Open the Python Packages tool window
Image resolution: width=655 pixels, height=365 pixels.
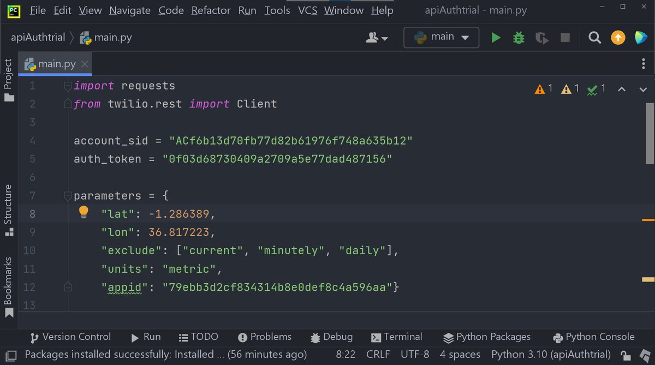click(x=487, y=337)
